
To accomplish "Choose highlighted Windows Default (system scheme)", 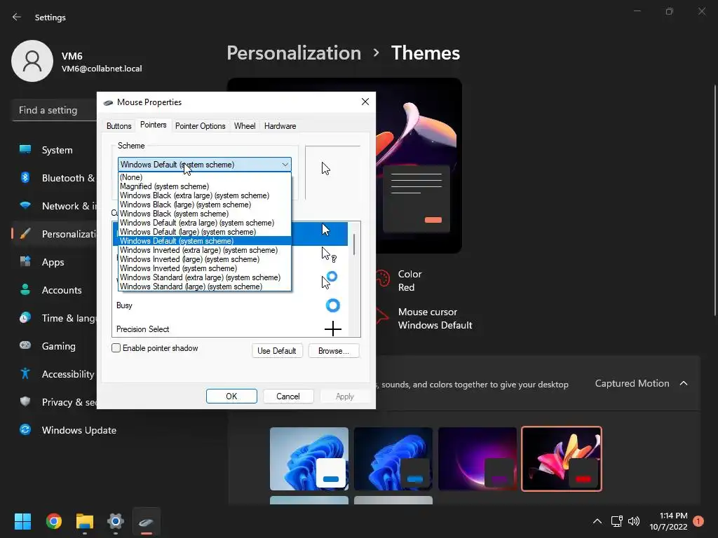I will click(x=204, y=241).
